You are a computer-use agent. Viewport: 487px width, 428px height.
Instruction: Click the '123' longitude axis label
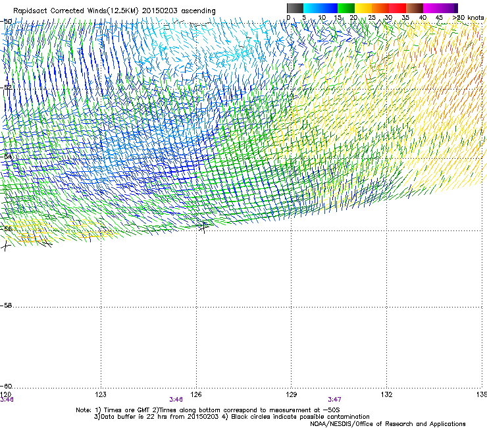click(x=101, y=394)
